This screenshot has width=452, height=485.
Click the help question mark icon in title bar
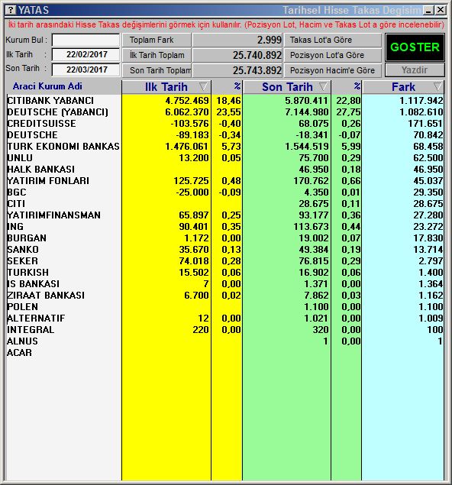[x=11, y=10]
